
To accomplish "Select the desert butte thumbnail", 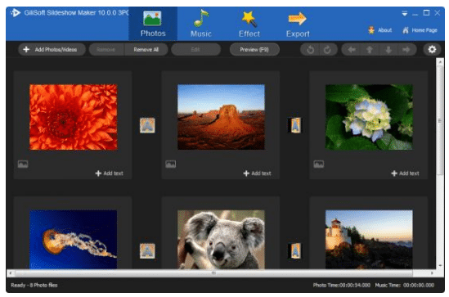I will coord(221,117).
